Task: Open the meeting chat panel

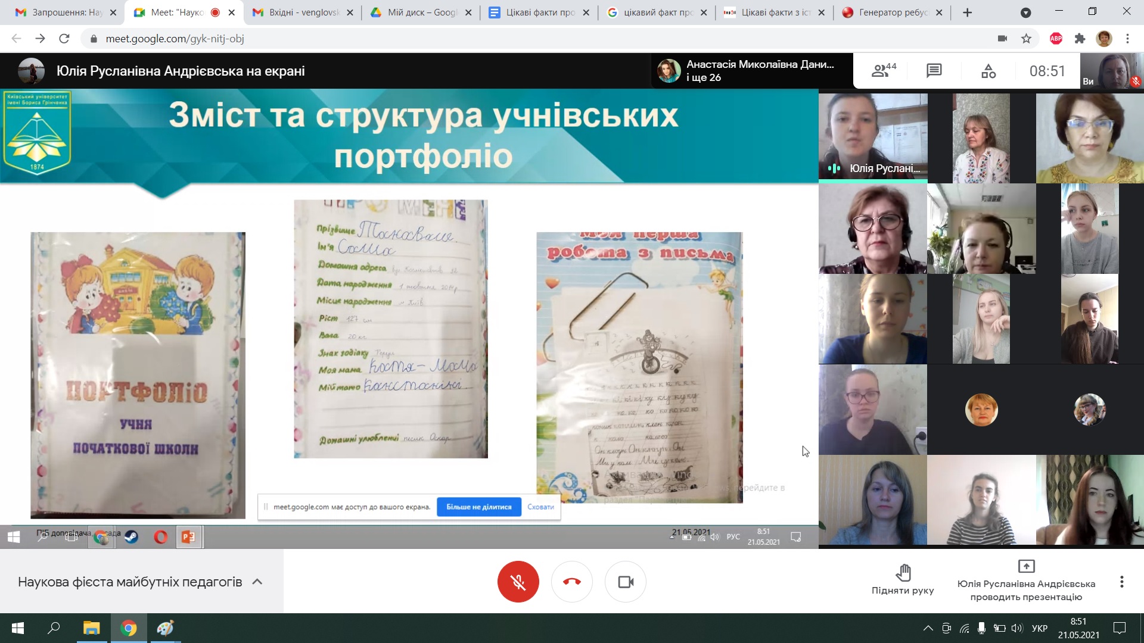Action: 934,71
